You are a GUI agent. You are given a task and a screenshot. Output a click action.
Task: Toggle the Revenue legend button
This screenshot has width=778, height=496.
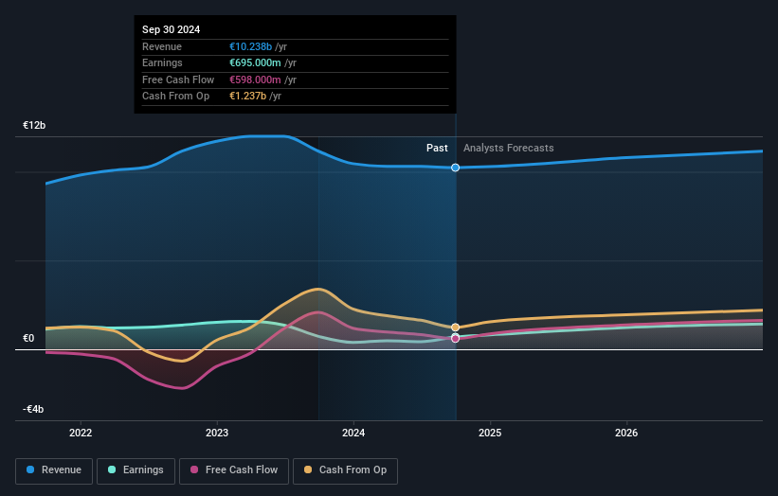(54, 470)
